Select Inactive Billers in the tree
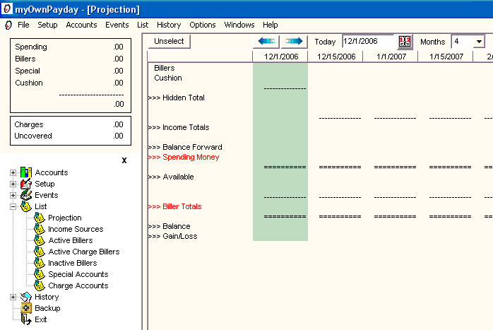 click(73, 263)
